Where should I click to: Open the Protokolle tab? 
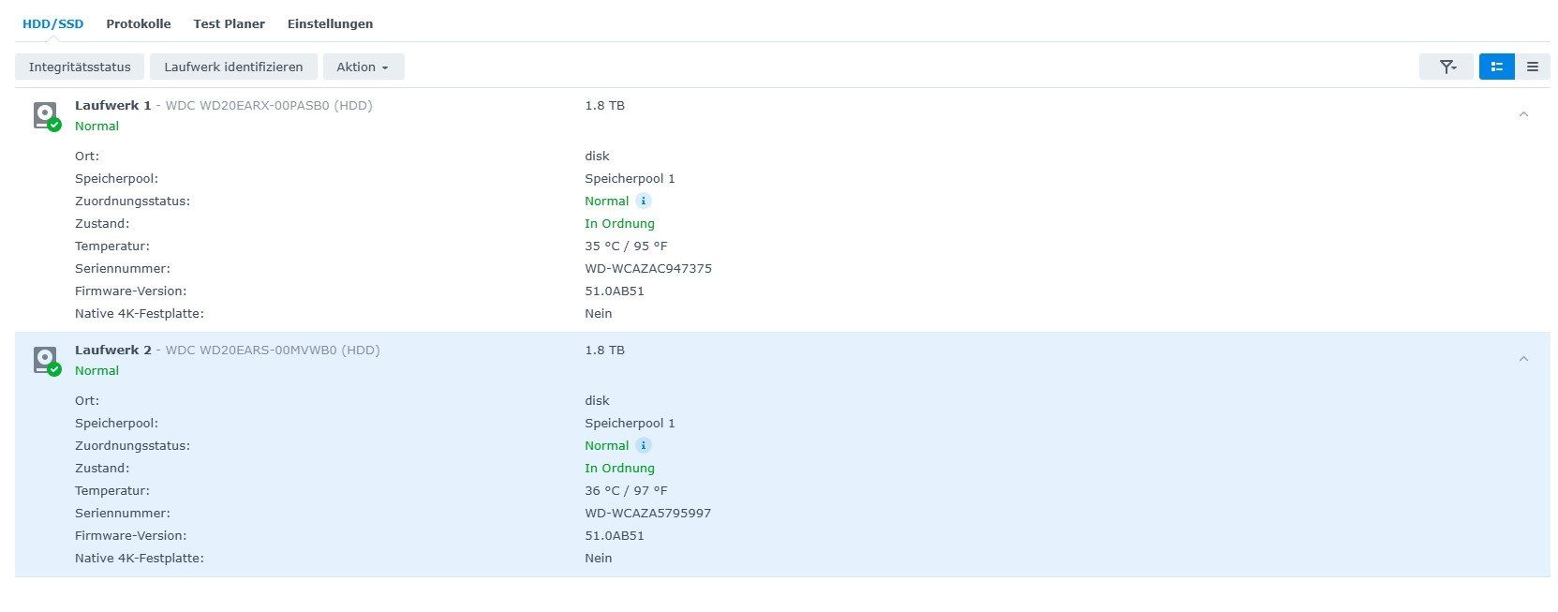[x=138, y=23]
